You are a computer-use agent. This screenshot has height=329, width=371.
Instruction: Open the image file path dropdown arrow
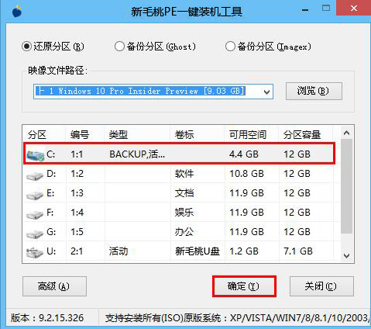266,92
